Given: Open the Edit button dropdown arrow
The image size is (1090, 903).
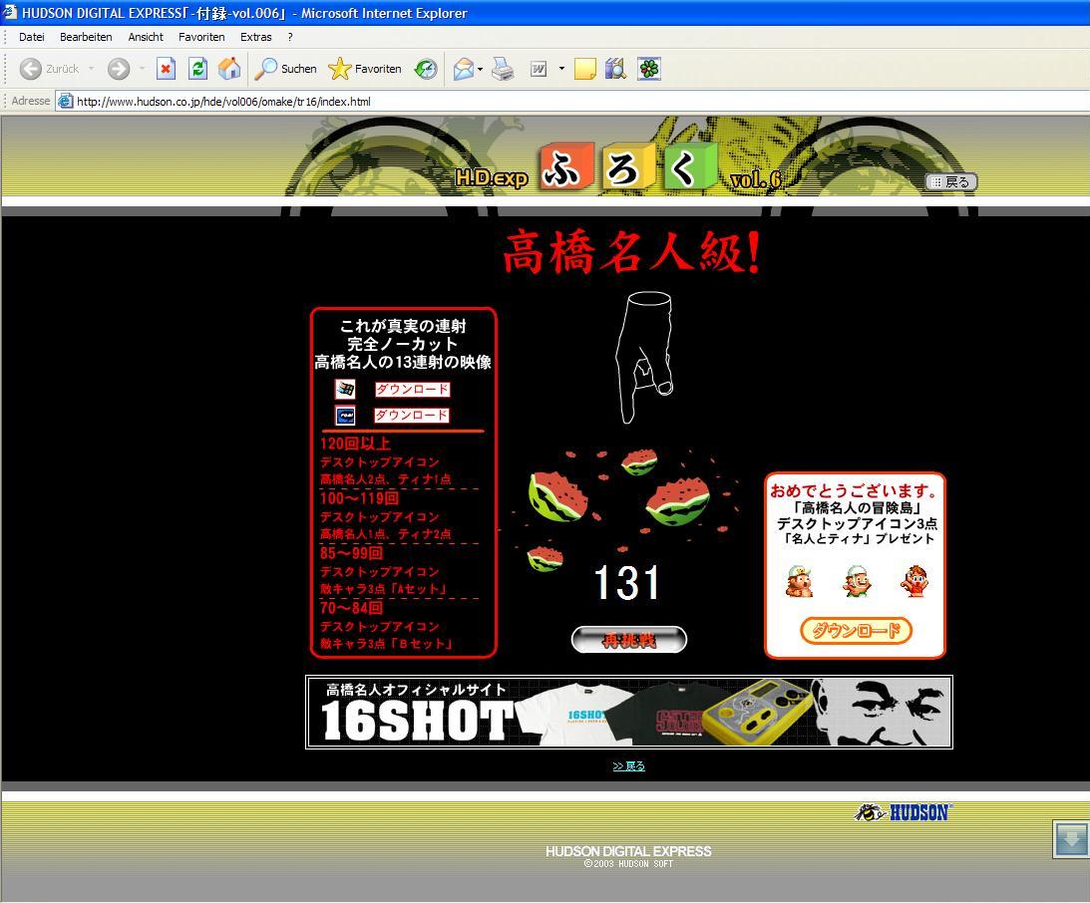Looking at the screenshot, I should 561,69.
